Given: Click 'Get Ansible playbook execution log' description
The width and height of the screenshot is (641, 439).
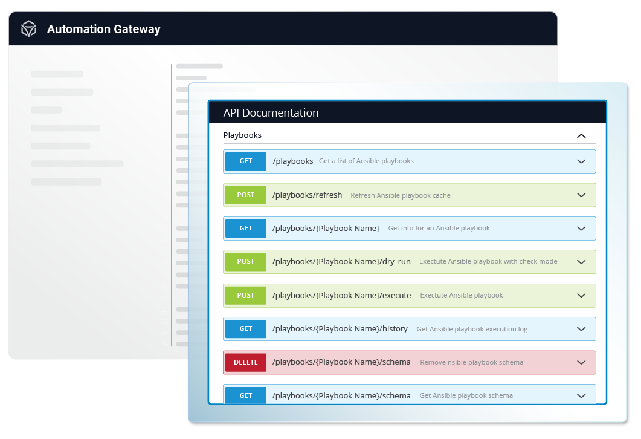Looking at the screenshot, I should click(472, 330).
